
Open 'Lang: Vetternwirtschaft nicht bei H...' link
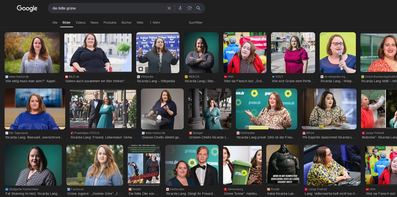pyautogui.click(x=331, y=194)
